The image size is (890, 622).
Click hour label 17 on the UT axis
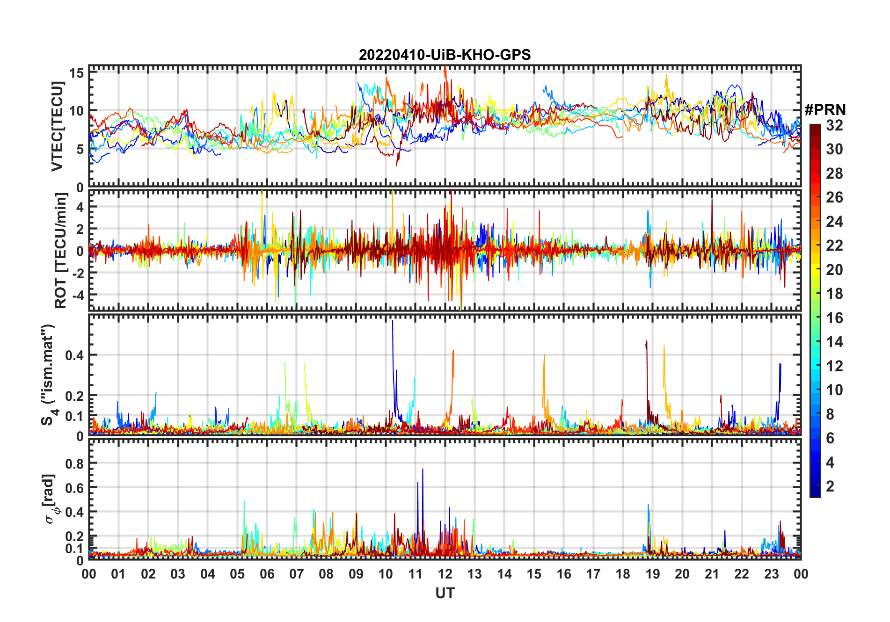click(x=593, y=574)
